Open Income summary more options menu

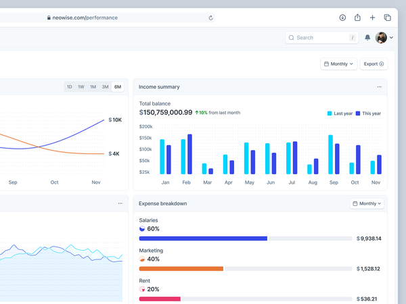point(379,87)
